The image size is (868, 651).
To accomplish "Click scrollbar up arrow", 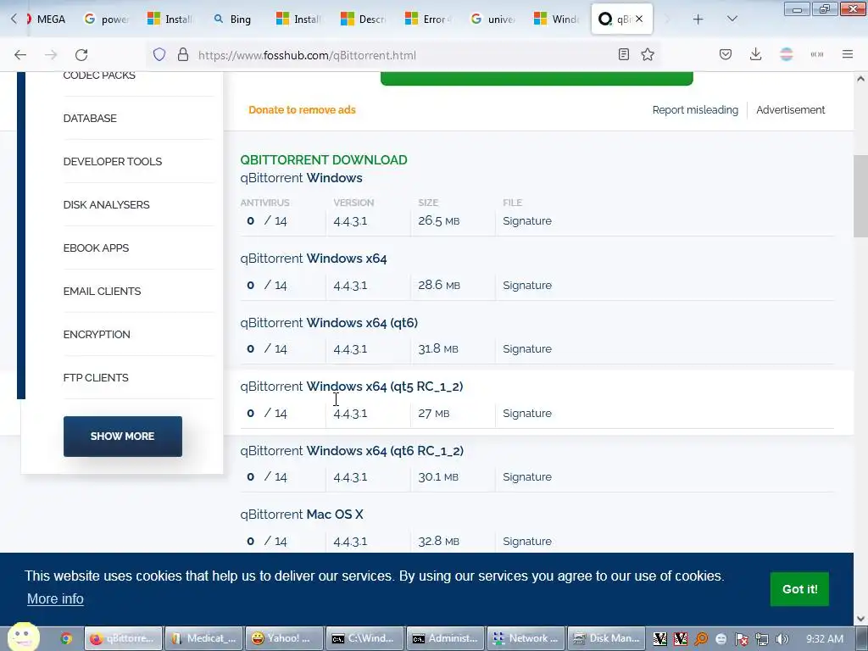I will tap(860, 79).
